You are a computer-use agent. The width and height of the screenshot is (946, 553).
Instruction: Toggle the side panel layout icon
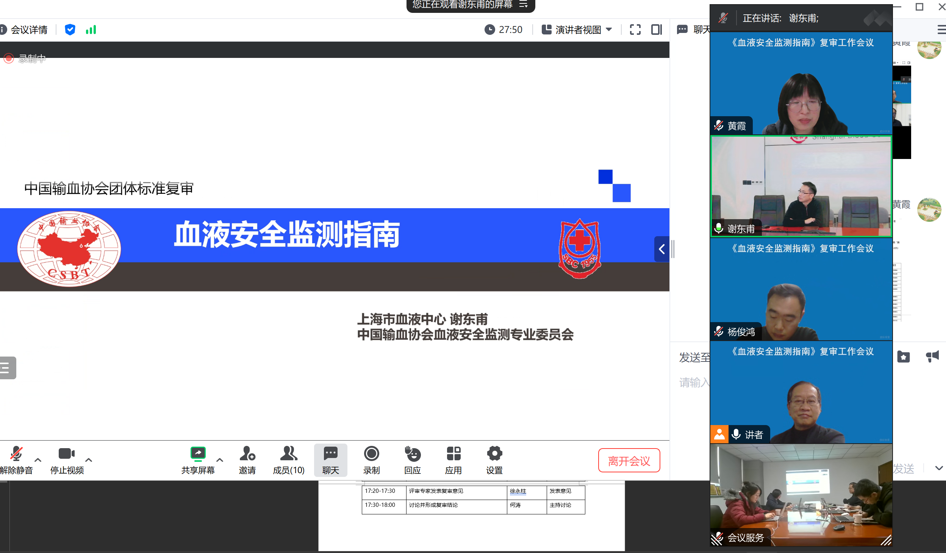pyautogui.click(x=657, y=30)
